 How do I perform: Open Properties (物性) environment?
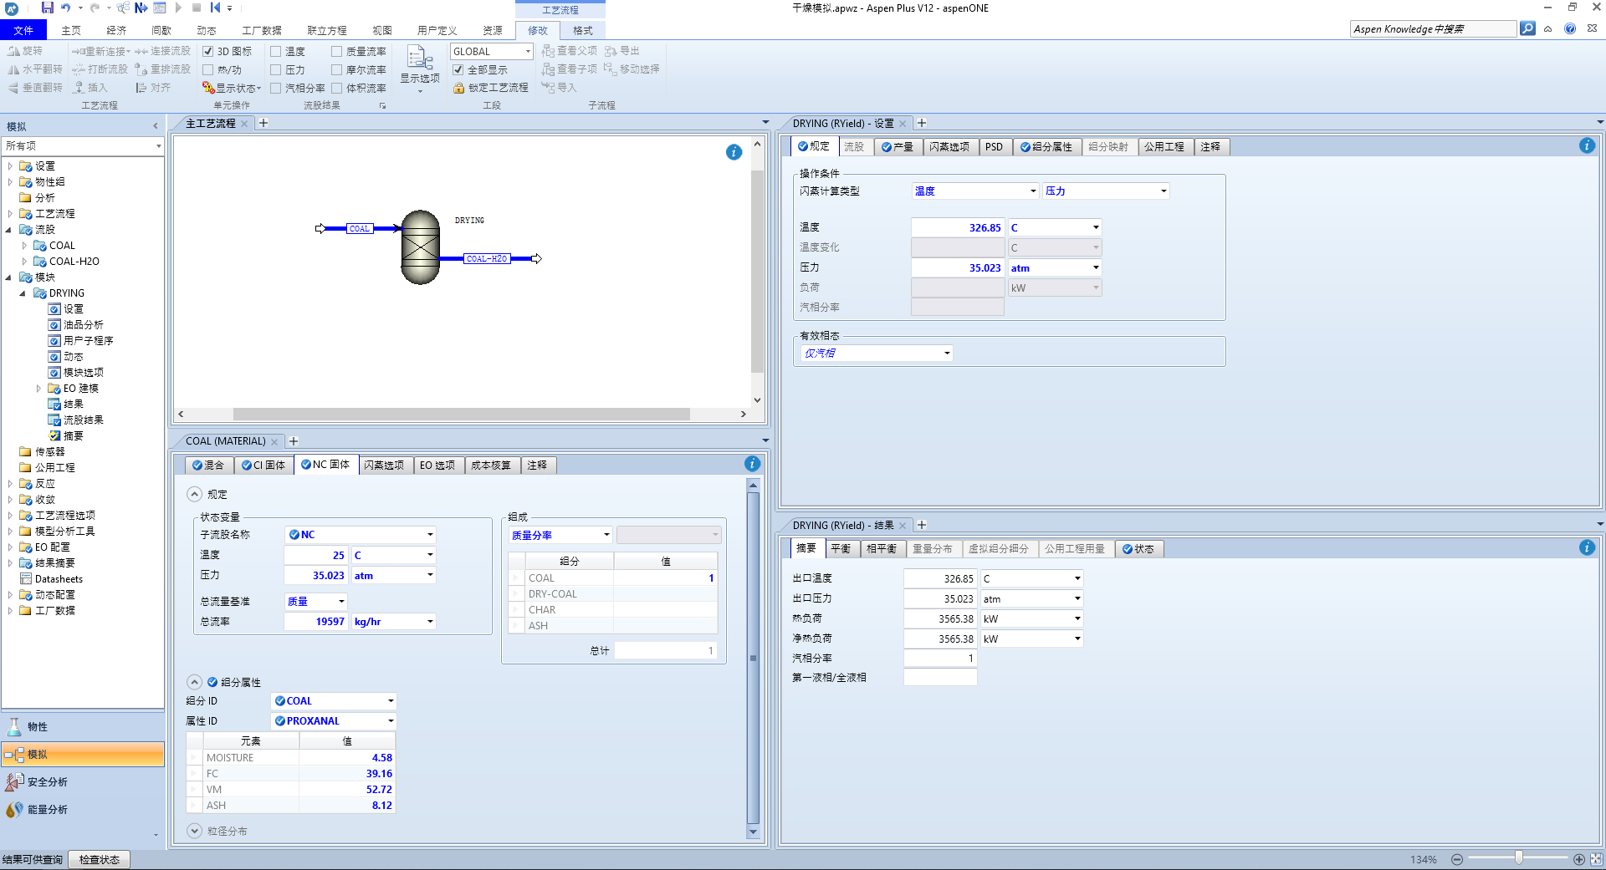83,726
